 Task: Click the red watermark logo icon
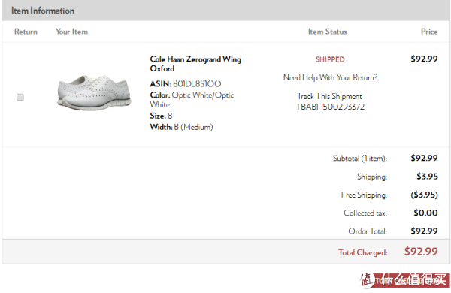(x=368, y=280)
